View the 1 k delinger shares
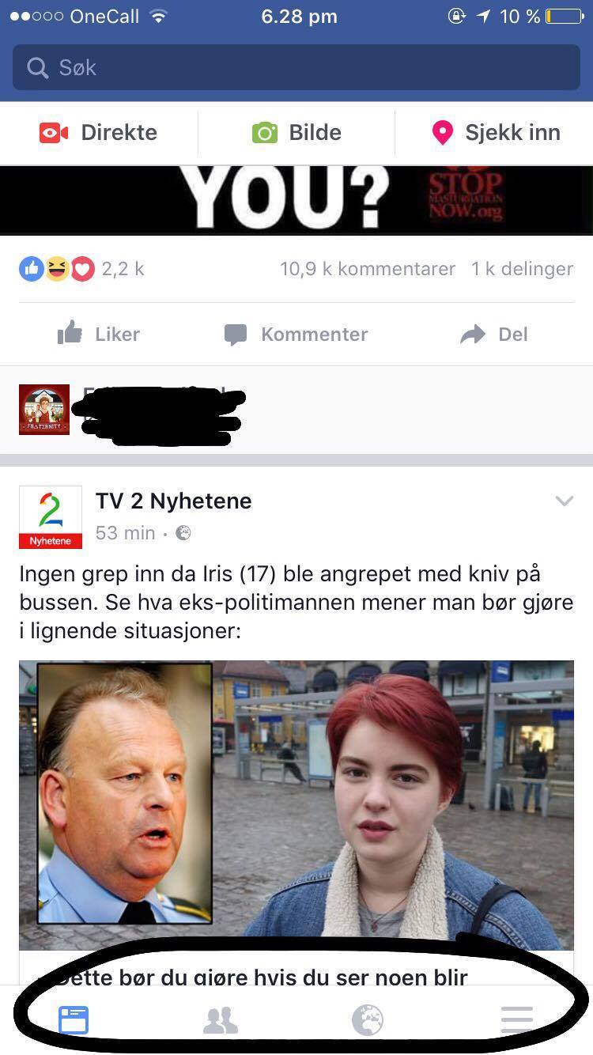The width and height of the screenshot is (593, 1055). (523, 269)
